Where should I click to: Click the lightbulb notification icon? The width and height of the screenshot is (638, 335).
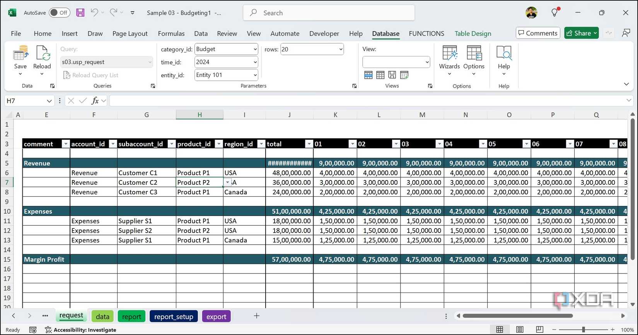(555, 12)
